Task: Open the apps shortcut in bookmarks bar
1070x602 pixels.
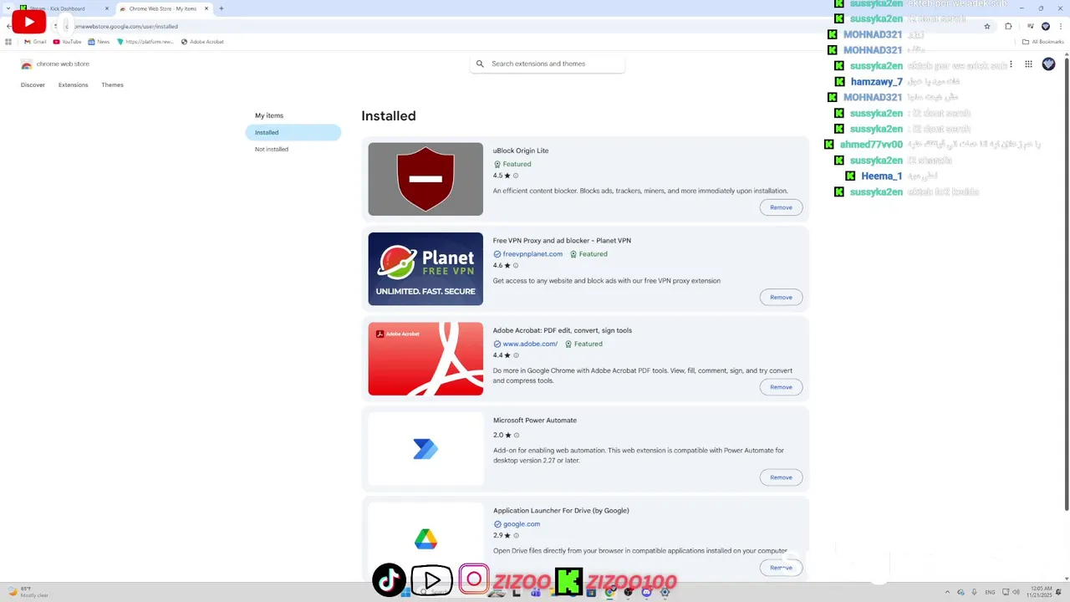Action: (9, 41)
